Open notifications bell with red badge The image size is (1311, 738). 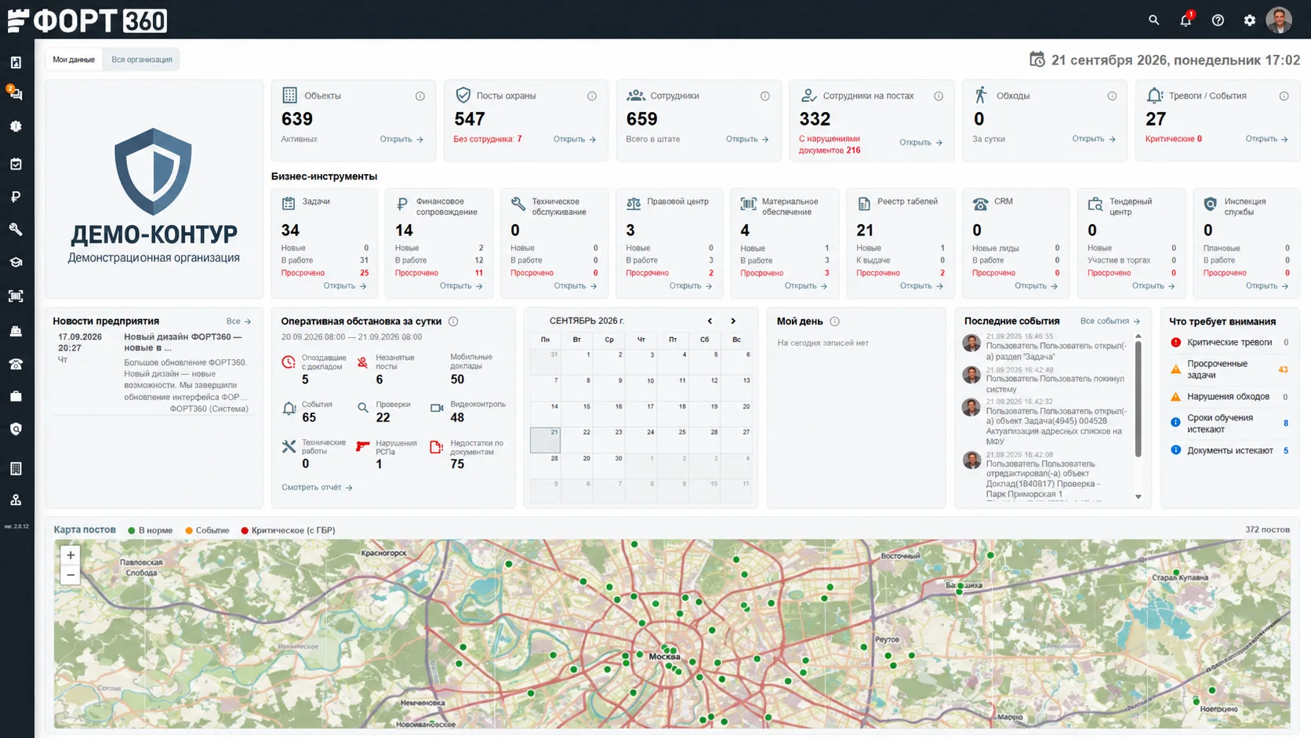(x=1186, y=20)
